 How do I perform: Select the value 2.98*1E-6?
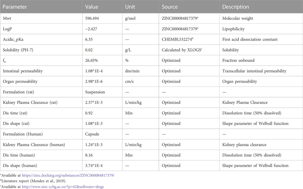click(94, 81)
